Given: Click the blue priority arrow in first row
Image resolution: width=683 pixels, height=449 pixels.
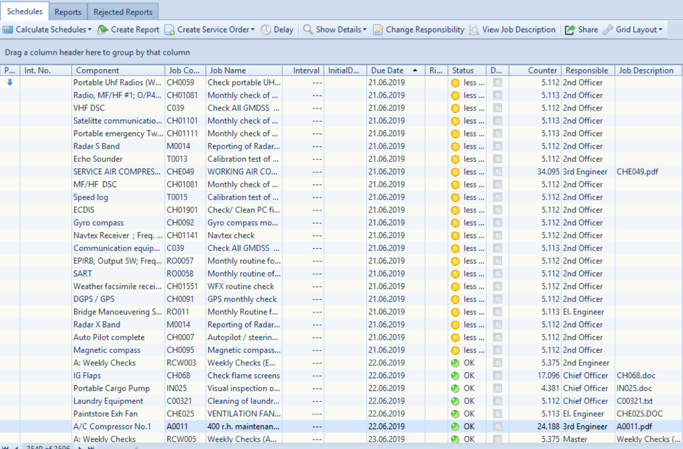Looking at the screenshot, I should (x=9, y=82).
